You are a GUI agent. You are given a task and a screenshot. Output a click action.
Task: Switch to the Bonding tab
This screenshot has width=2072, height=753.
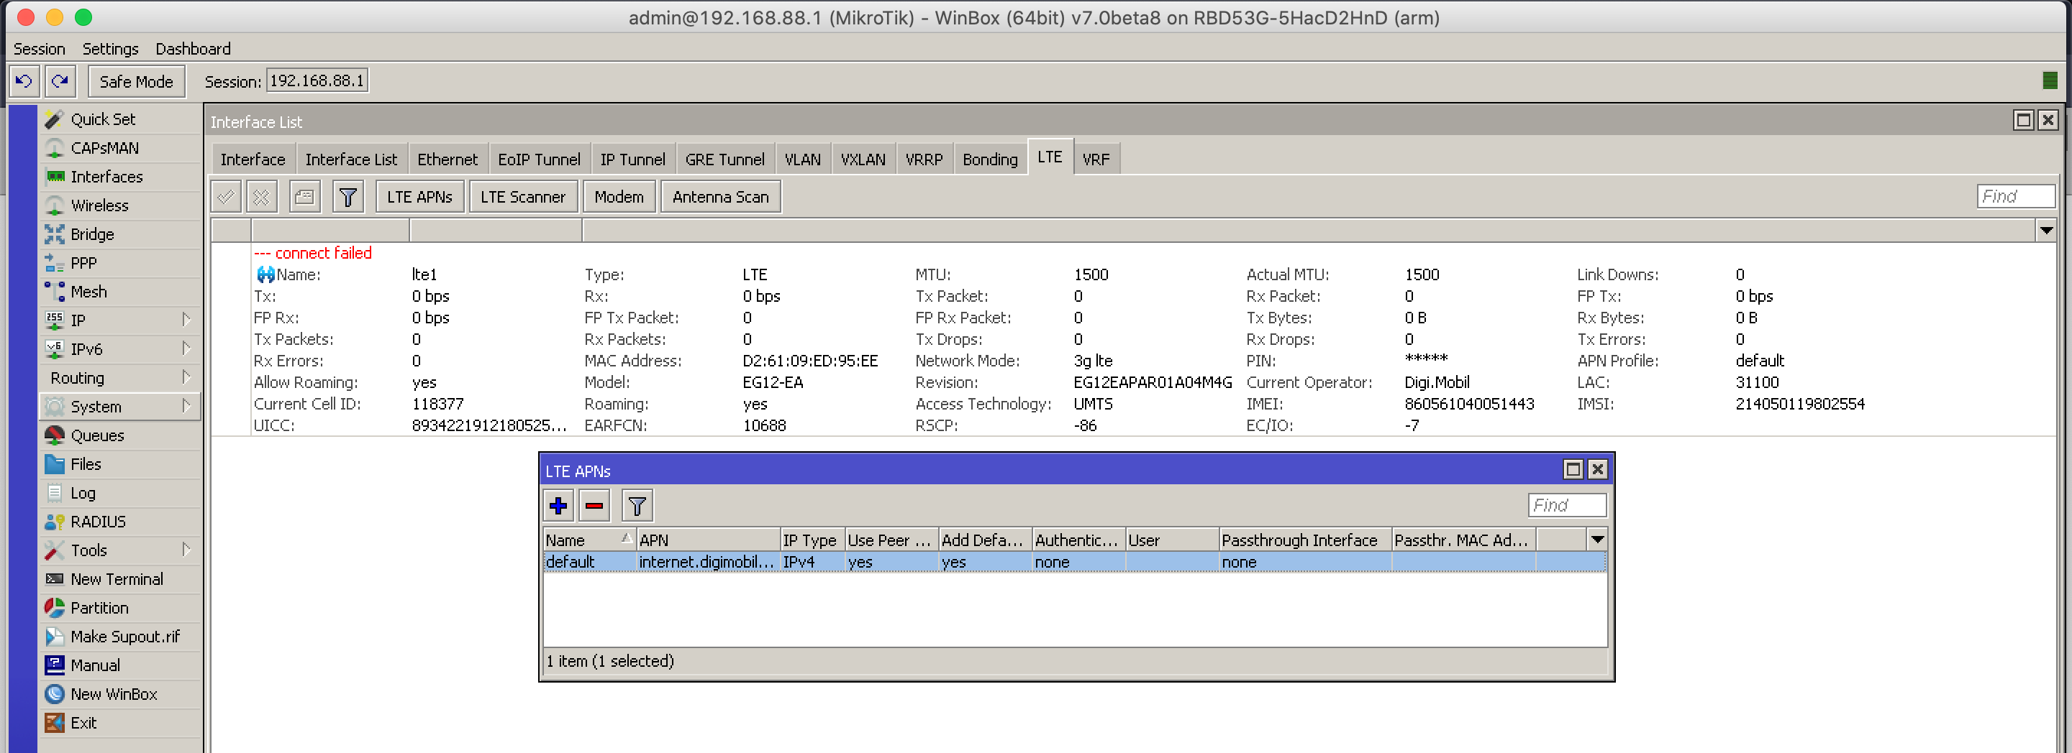(989, 159)
